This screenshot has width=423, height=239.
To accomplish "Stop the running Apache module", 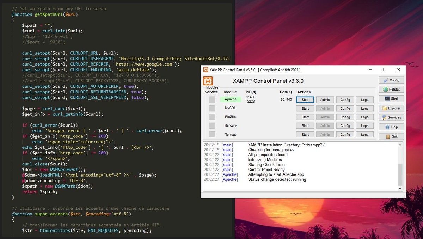I will click(x=305, y=100).
